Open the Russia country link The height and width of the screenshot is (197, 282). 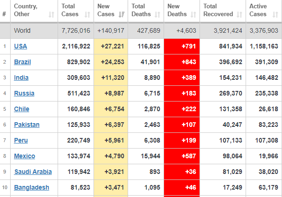(24, 93)
